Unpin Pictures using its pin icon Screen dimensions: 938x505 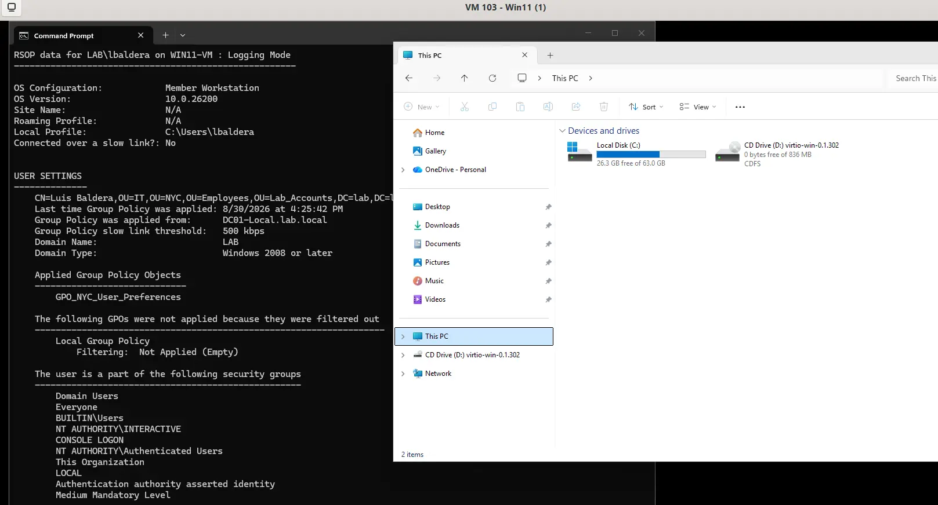click(x=548, y=262)
